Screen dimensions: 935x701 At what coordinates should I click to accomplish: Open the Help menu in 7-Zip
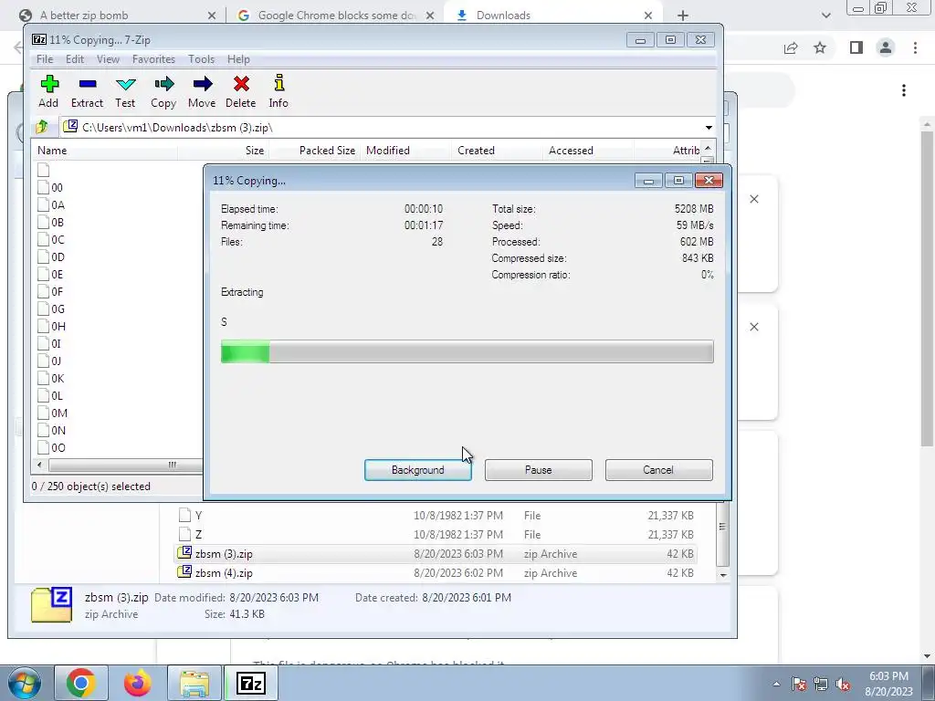click(238, 59)
